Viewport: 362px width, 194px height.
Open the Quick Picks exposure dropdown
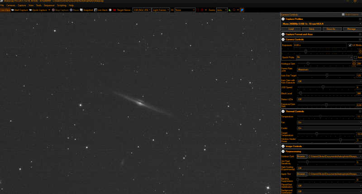[324, 57]
